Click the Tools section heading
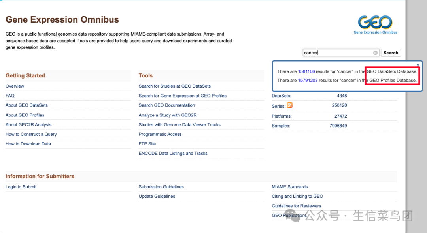 point(145,75)
